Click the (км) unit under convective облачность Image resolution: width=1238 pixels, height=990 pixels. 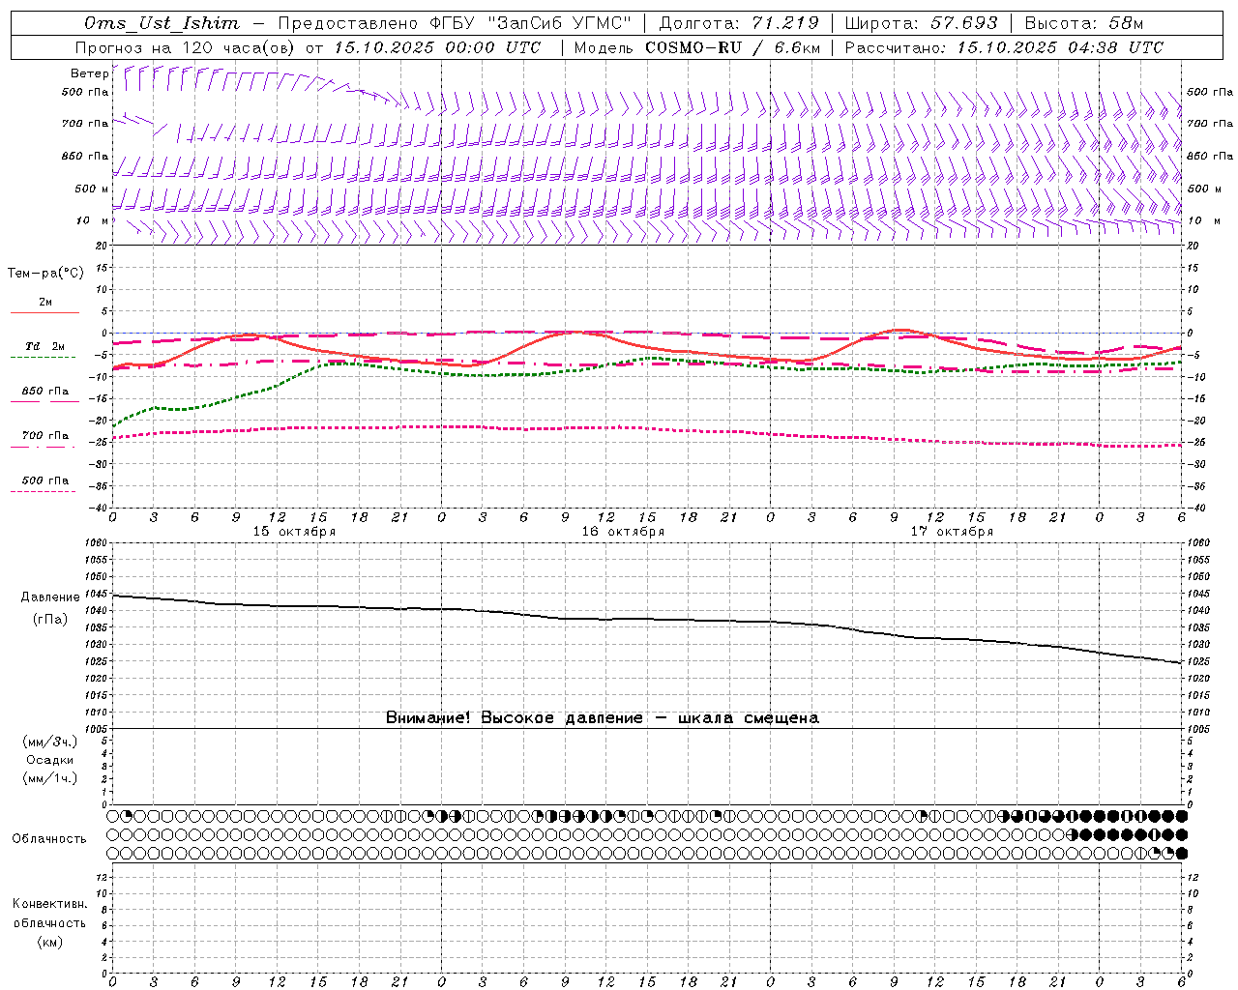pos(49,942)
